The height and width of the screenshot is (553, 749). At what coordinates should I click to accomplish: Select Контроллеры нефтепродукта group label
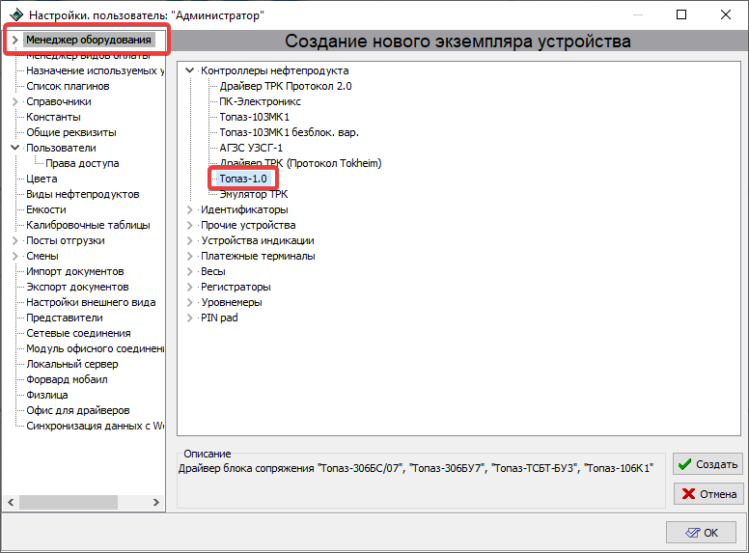pos(275,70)
